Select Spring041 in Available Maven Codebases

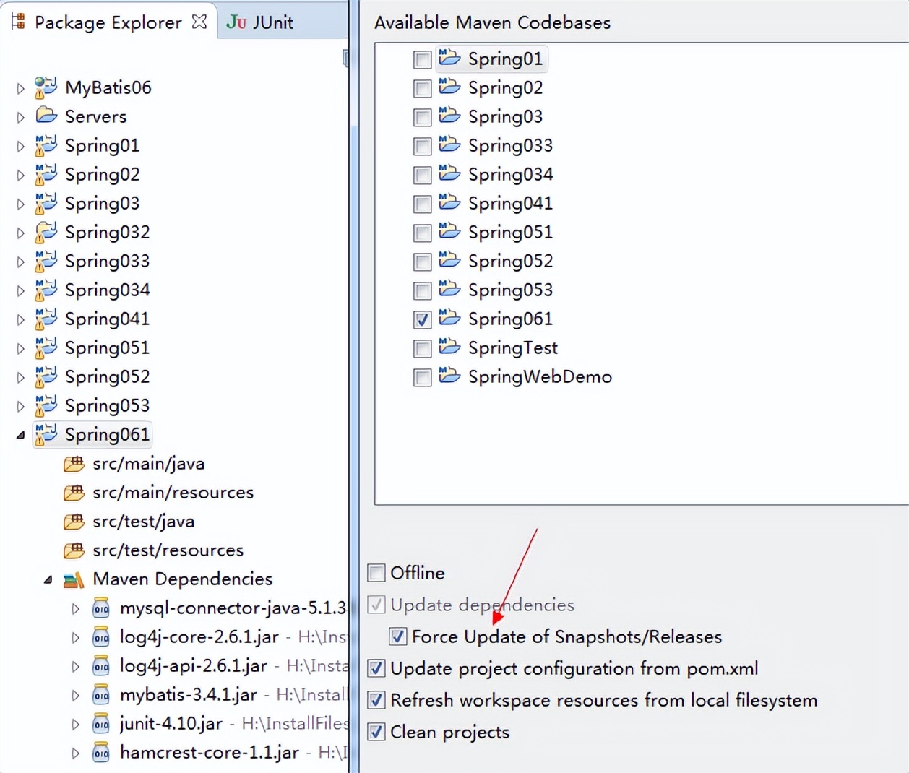pos(510,204)
